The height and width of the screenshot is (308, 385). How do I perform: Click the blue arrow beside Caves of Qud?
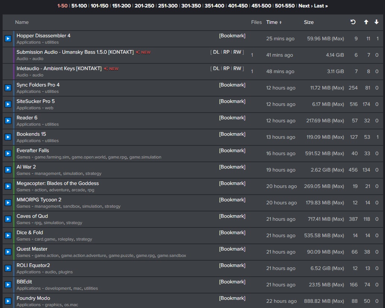(8, 219)
